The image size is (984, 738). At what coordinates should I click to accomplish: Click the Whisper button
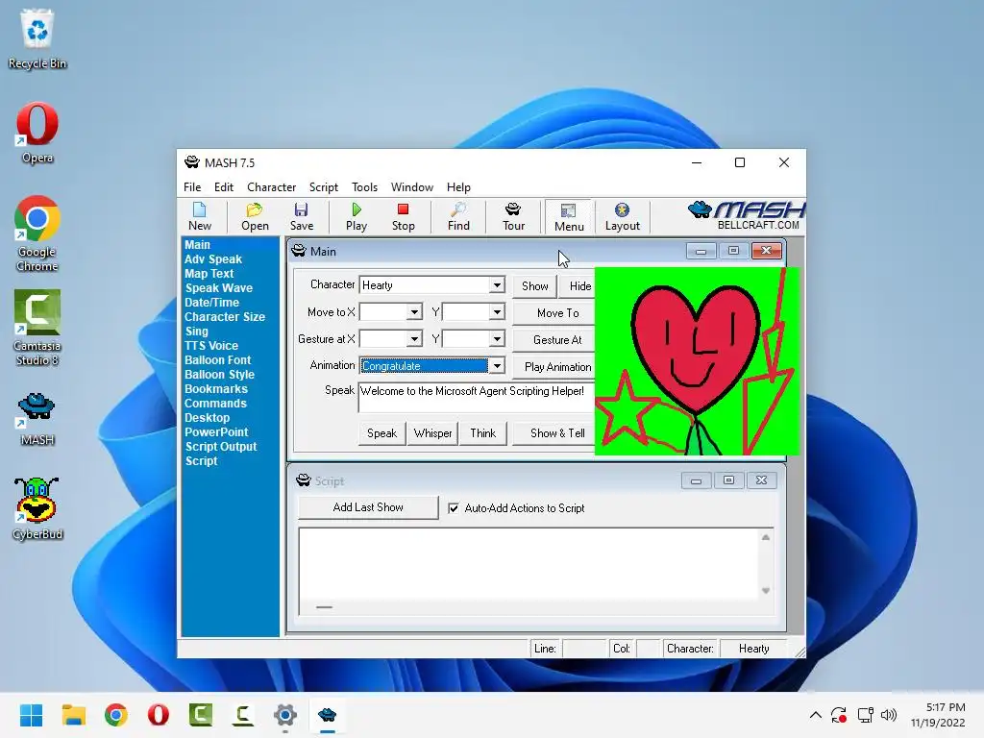(433, 433)
